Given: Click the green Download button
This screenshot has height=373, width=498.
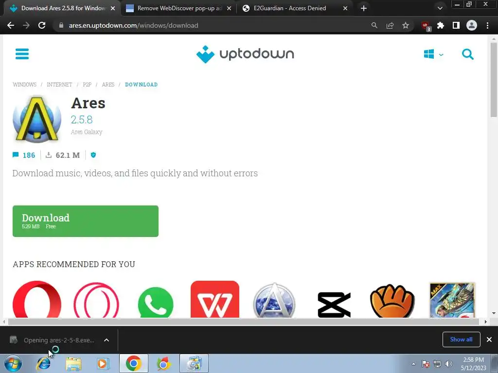Looking at the screenshot, I should [86, 221].
